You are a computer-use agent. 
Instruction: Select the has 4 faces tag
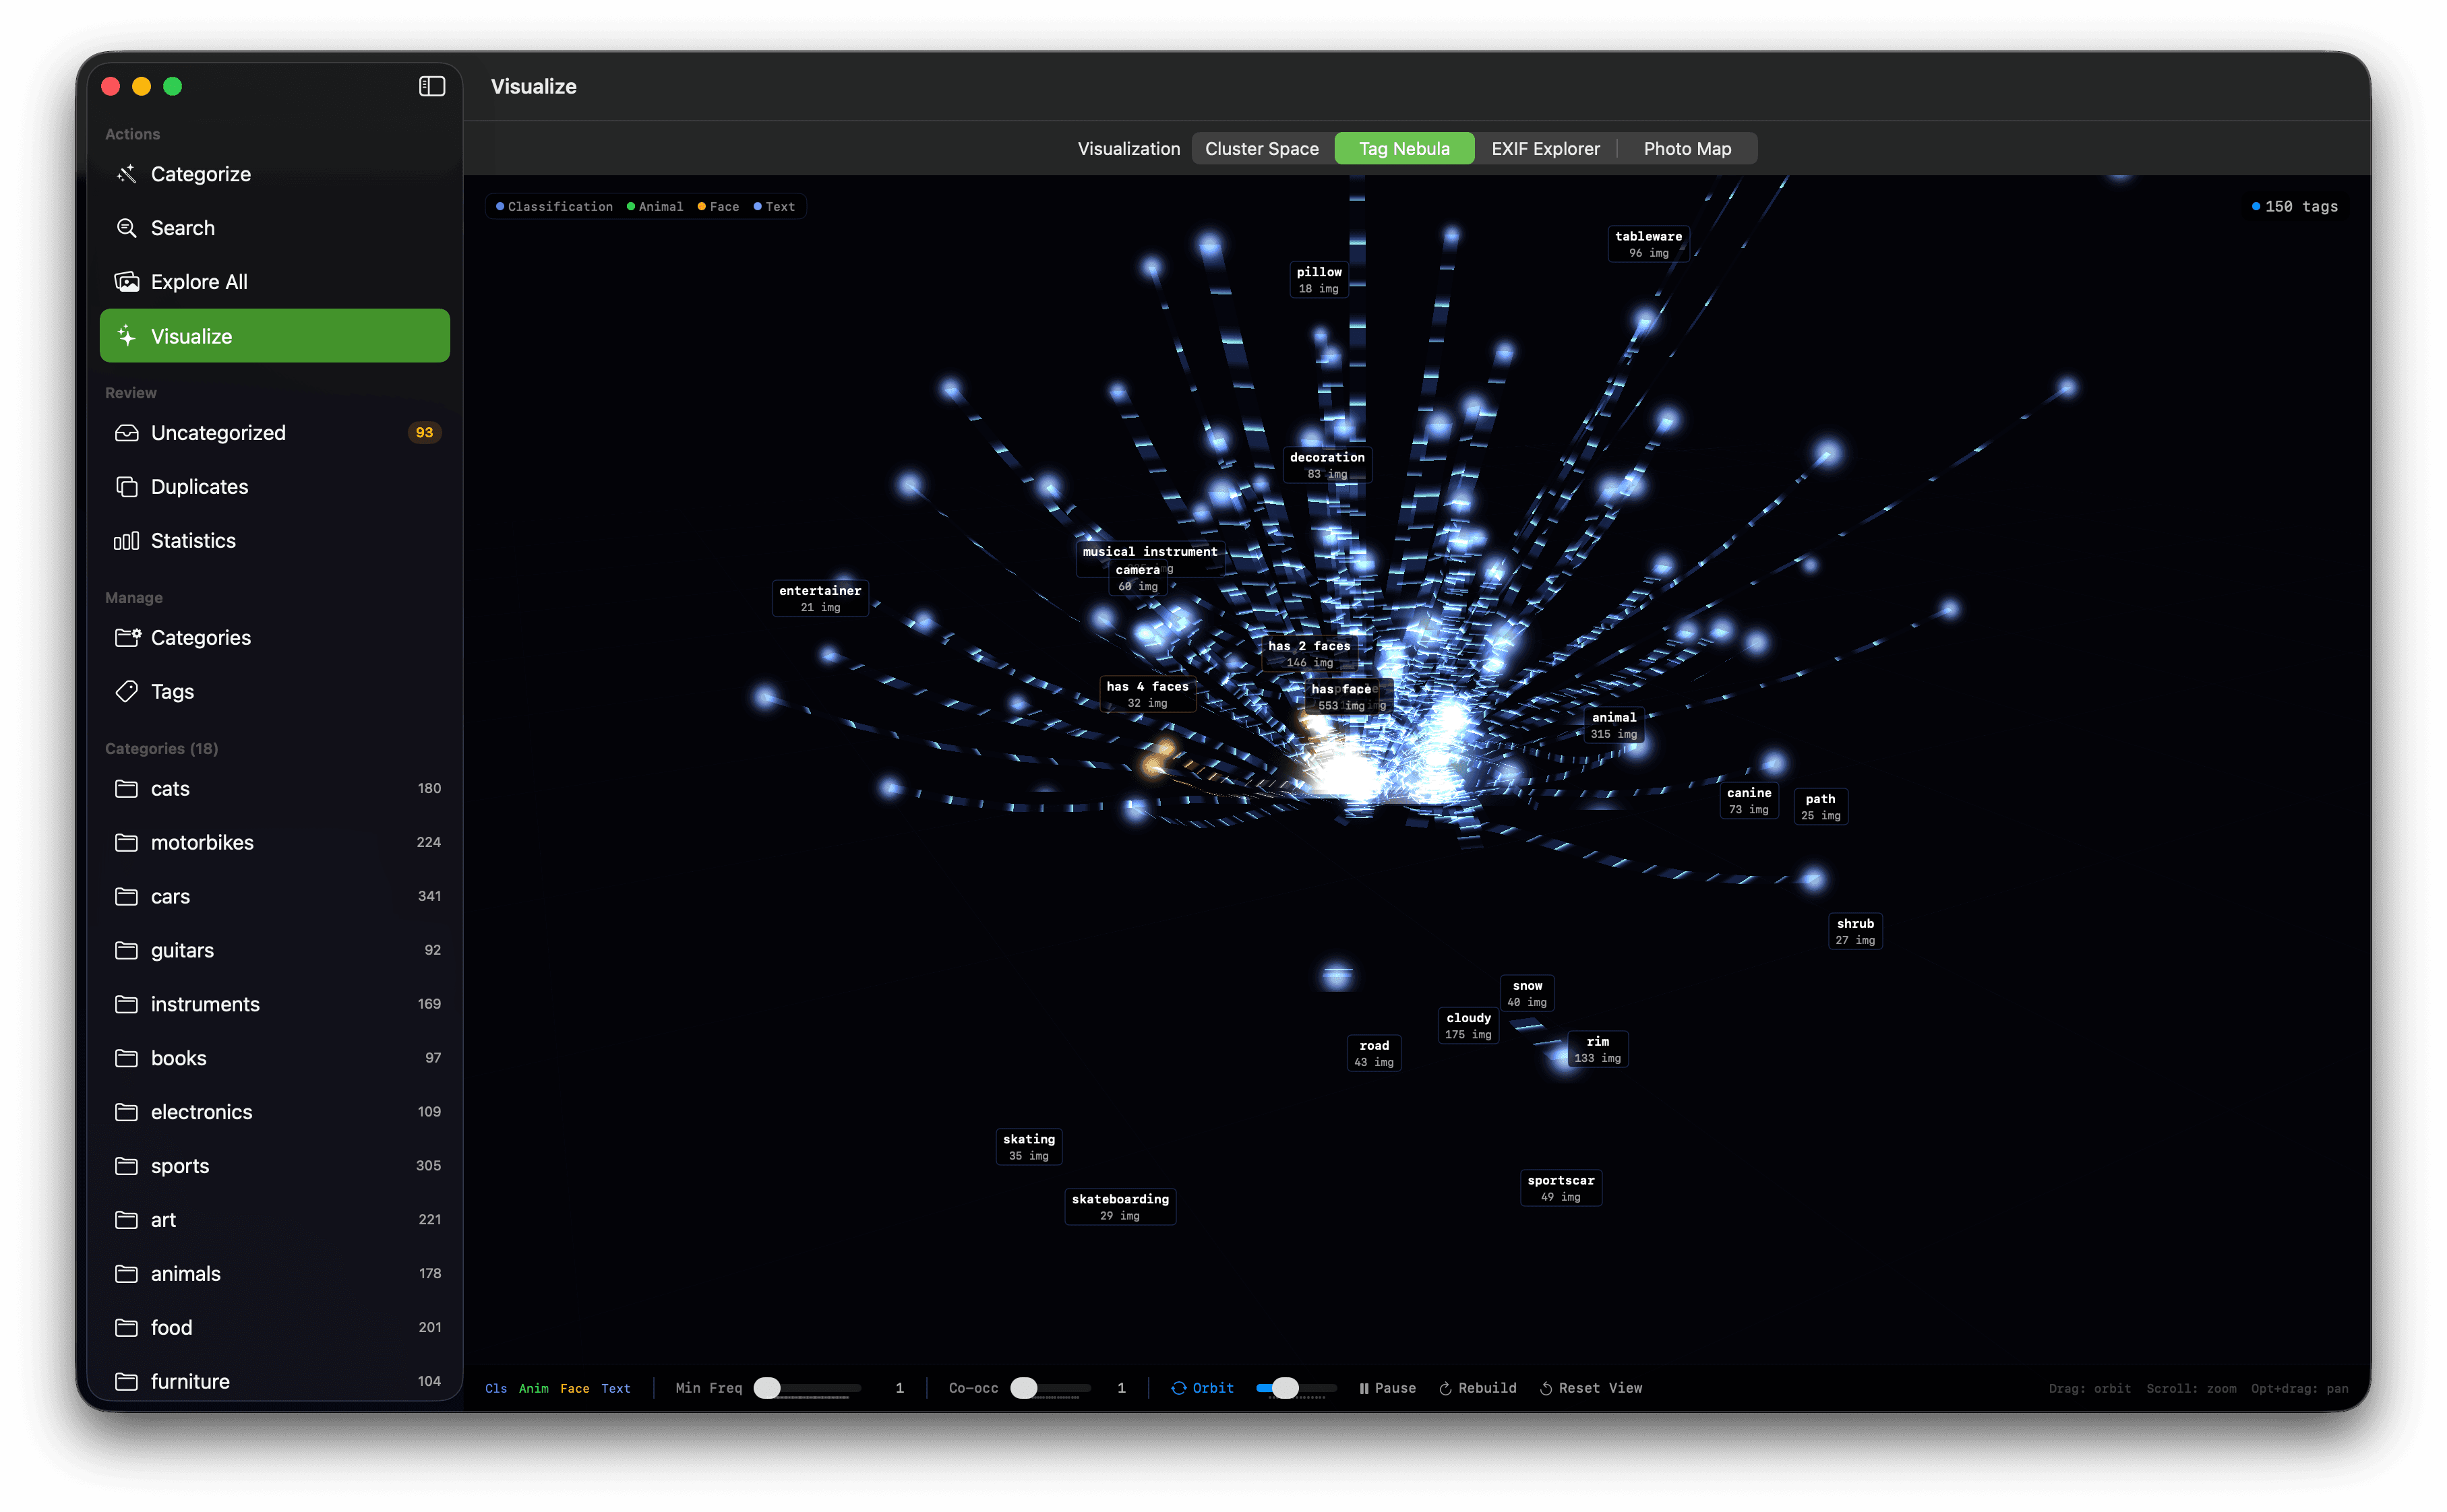1147,694
